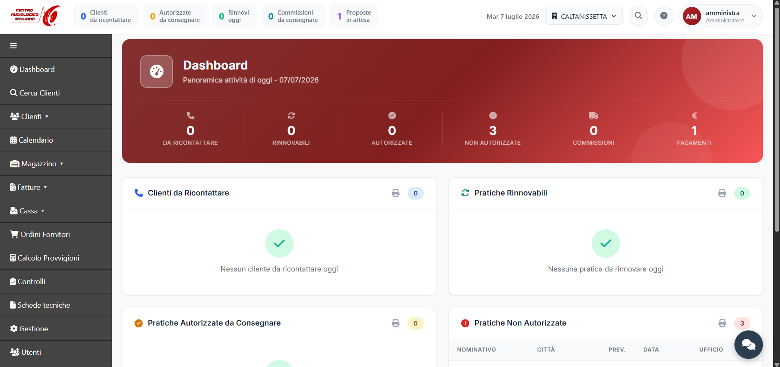Select the DA RICONTATTARE banner stat
Image resolution: width=780 pixels, height=367 pixels.
[x=190, y=128]
